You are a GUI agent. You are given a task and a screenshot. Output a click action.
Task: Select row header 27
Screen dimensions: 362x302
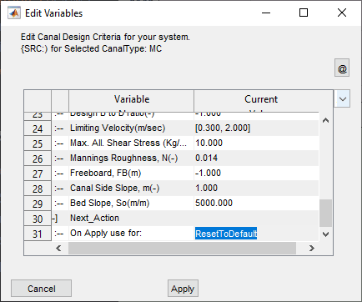(38, 174)
